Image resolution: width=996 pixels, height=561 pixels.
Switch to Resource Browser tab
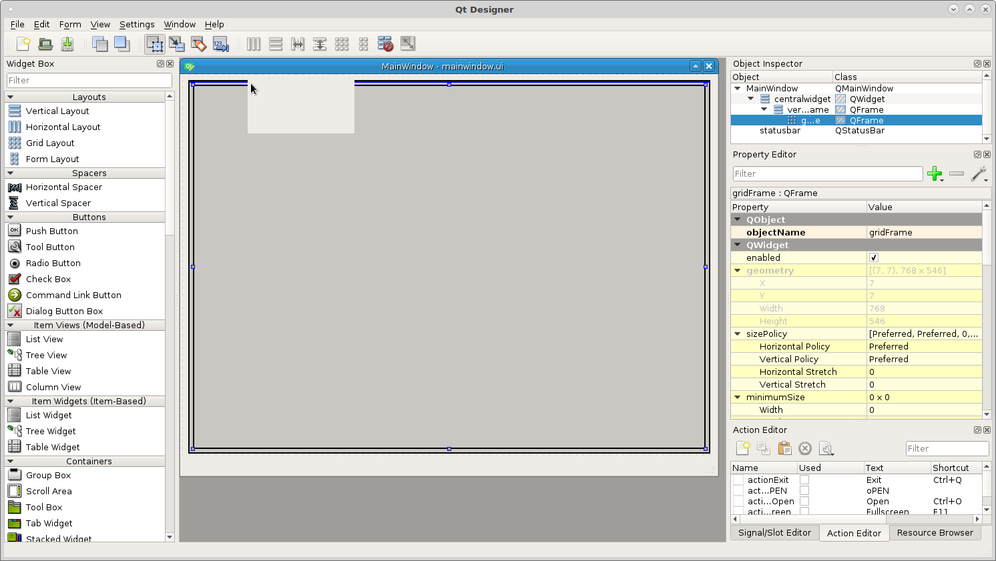click(x=935, y=532)
